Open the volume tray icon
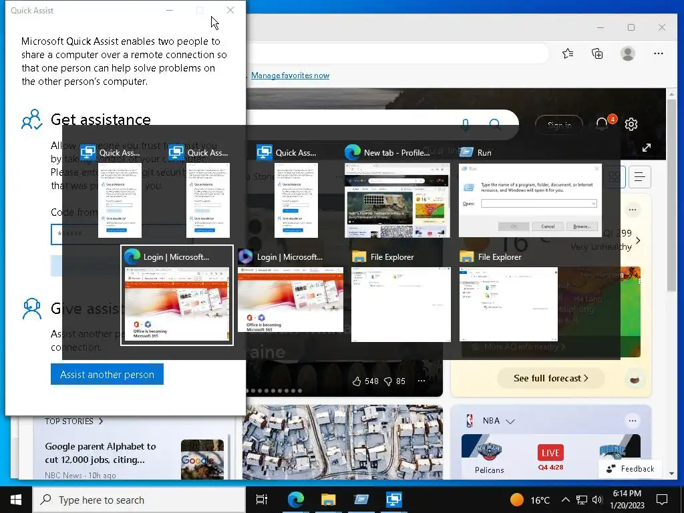The image size is (684, 513). (597, 500)
